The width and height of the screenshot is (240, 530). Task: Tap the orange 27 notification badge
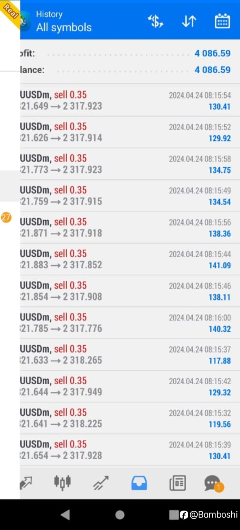pyautogui.click(x=6, y=217)
